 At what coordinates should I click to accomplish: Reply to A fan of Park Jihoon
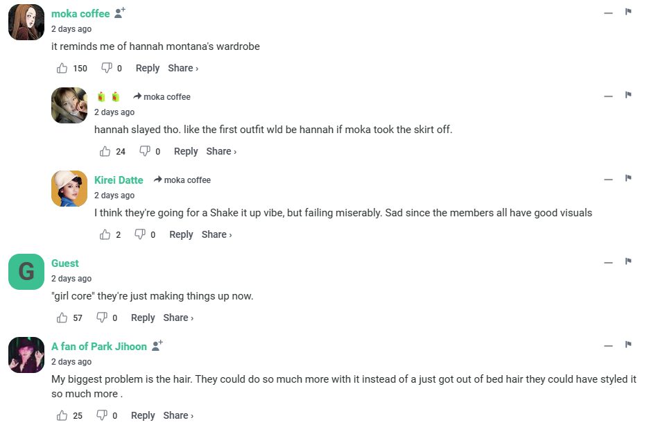coord(143,415)
